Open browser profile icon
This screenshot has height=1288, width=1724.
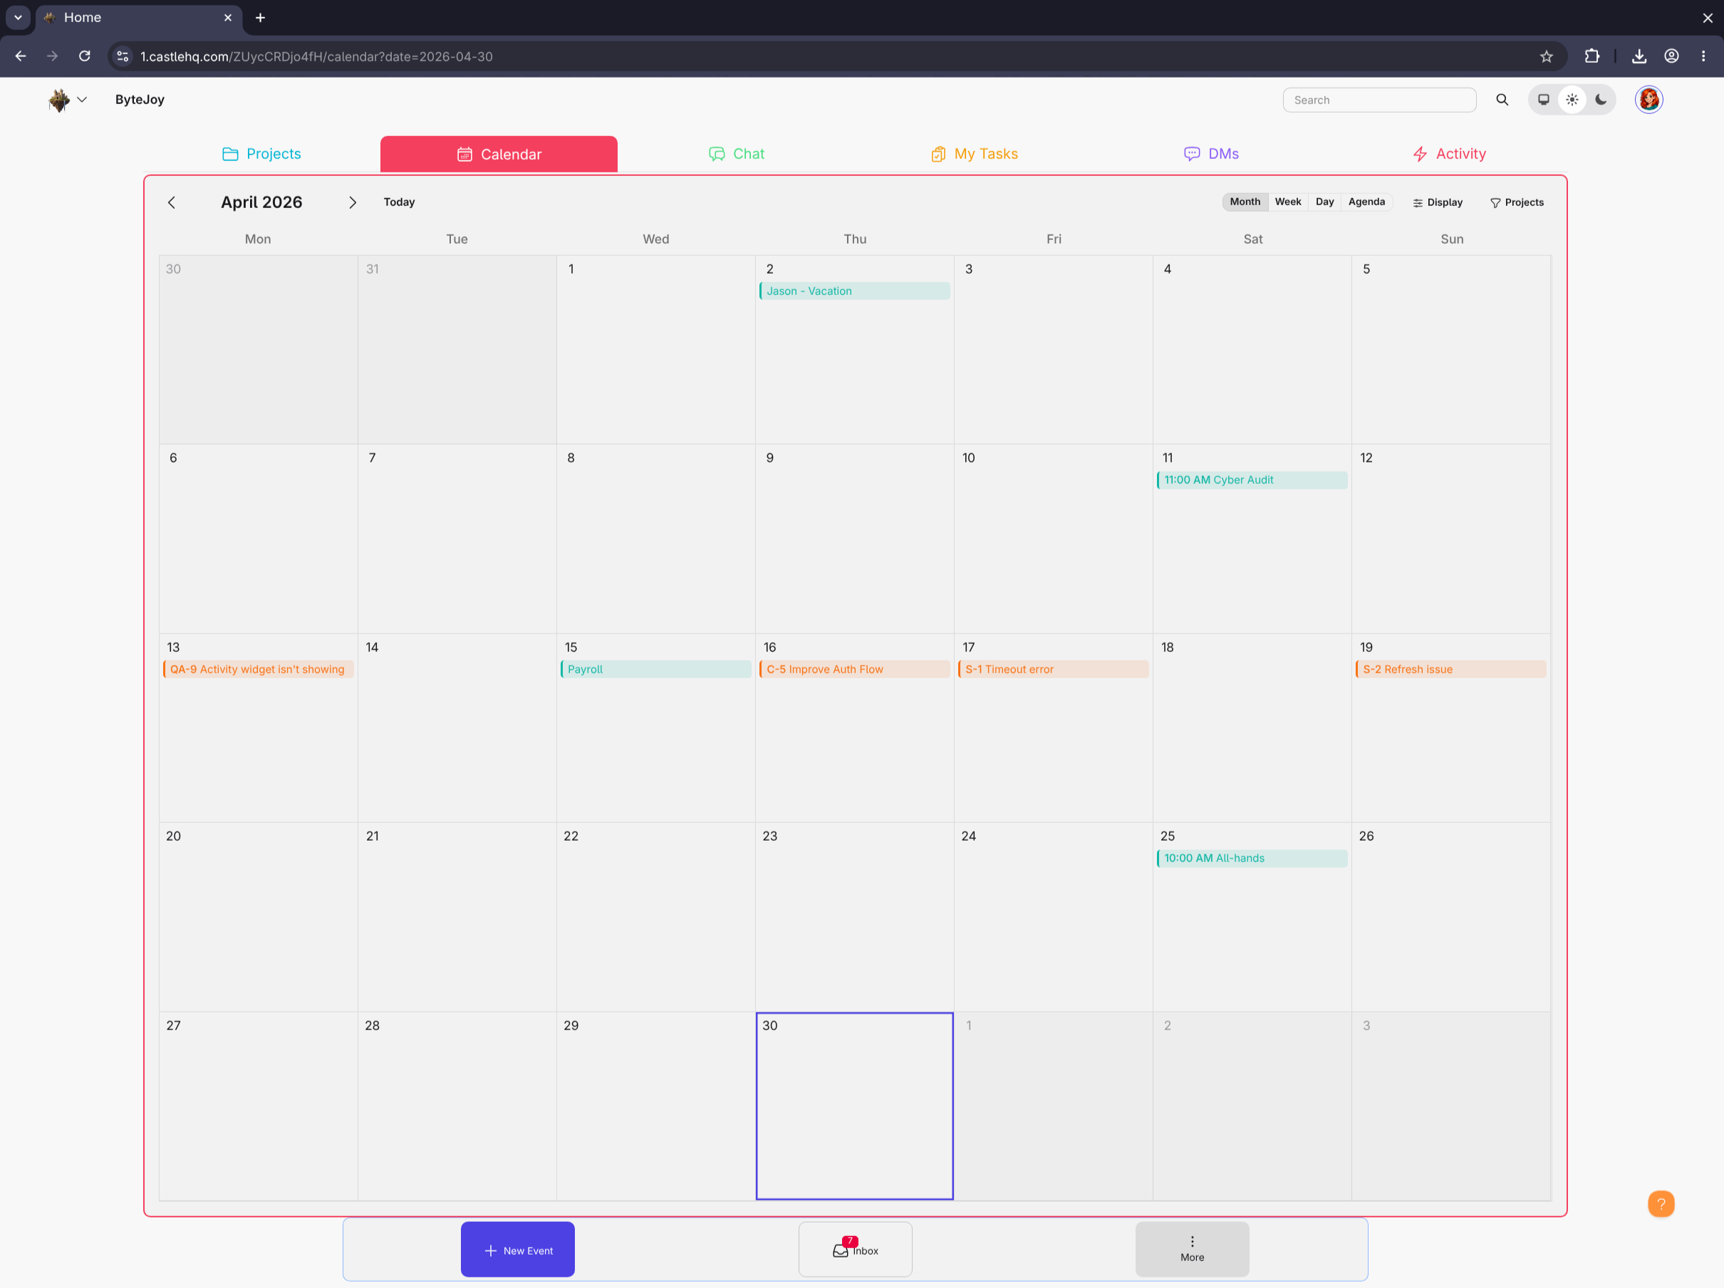click(1671, 56)
